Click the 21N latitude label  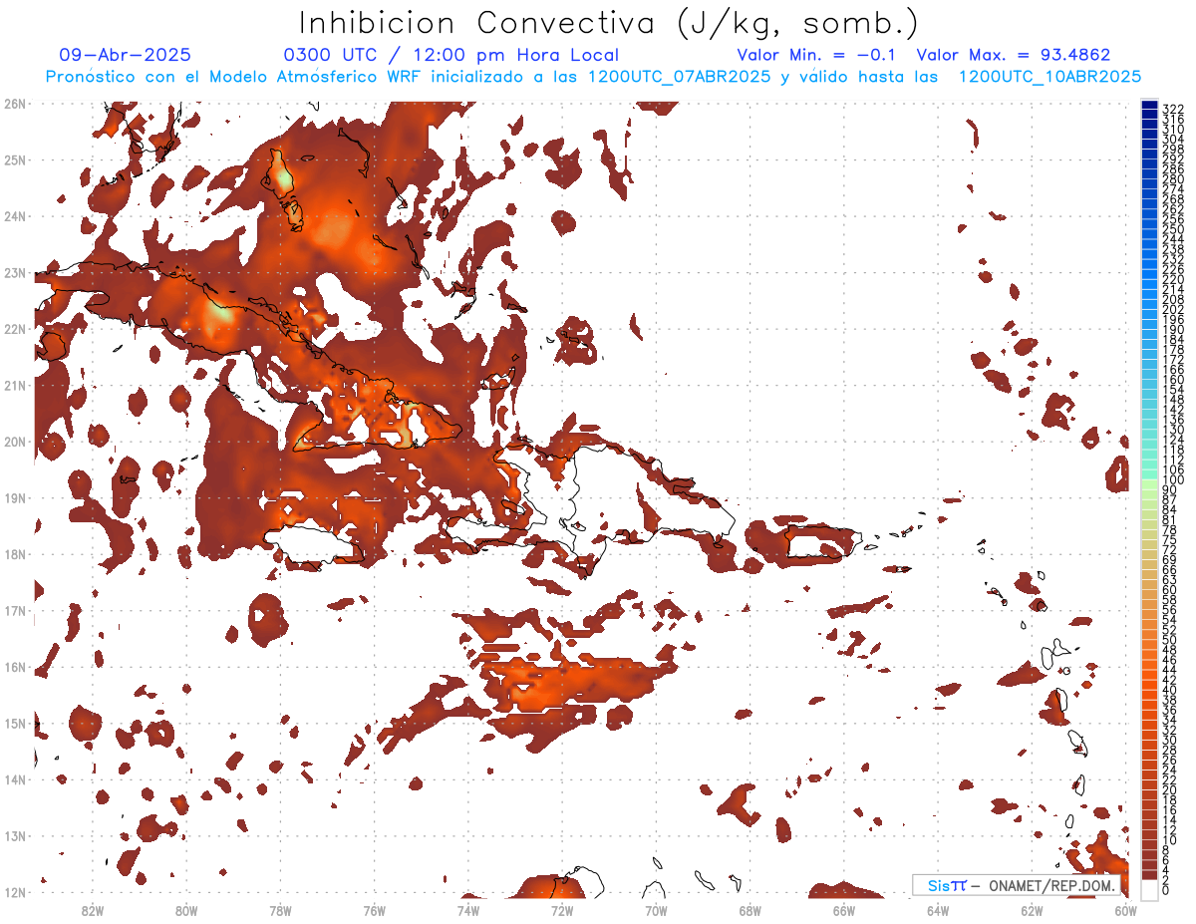pyautogui.click(x=15, y=385)
